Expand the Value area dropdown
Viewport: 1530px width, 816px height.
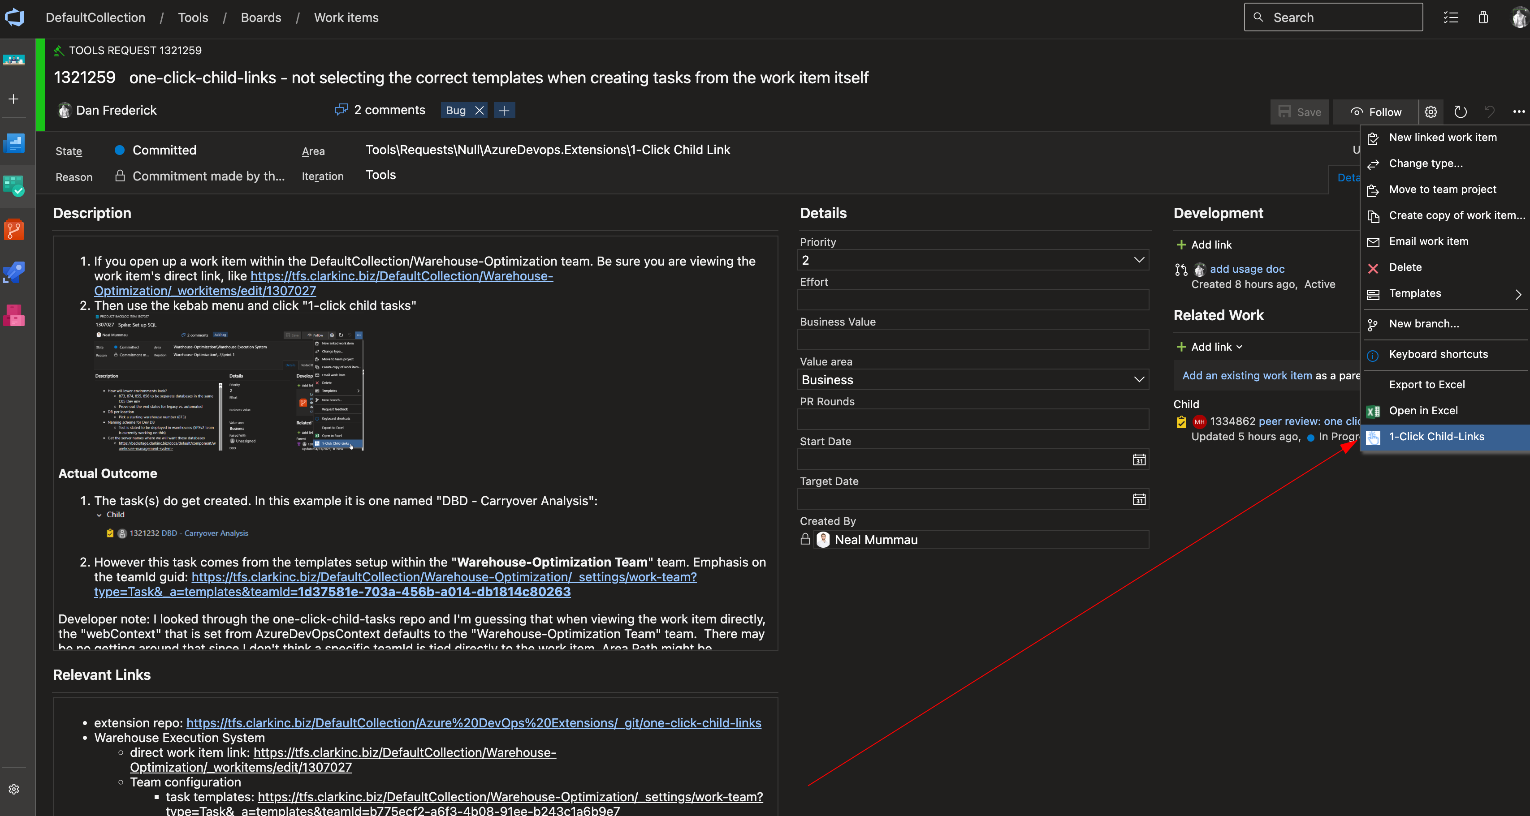(x=1139, y=380)
